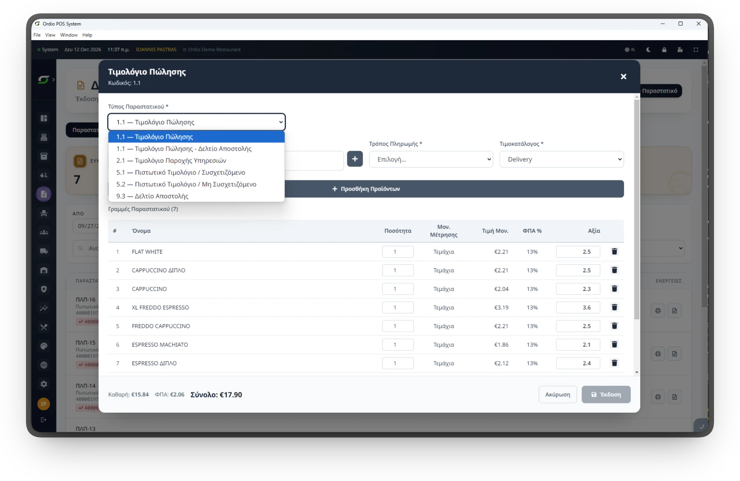Delete the FLAT WHITE row with trash icon
Viewport: 740px width, 481px height.
click(x=614, y=251)
